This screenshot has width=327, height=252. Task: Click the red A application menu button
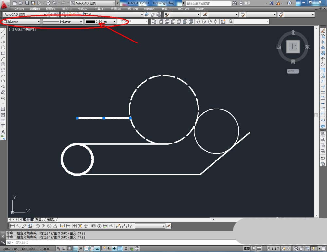(x=4, y=5)
